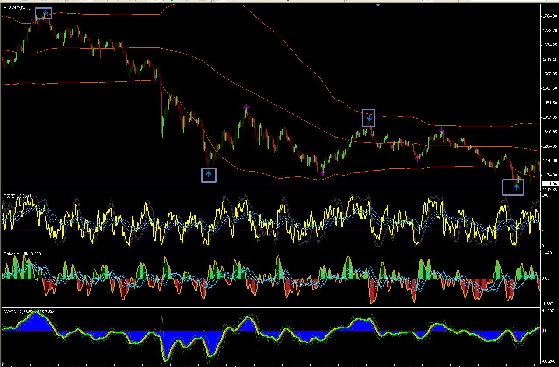Click the 1340.95 price axis label
This screenshot has height=367, width=559.
(x=549, y=132)
